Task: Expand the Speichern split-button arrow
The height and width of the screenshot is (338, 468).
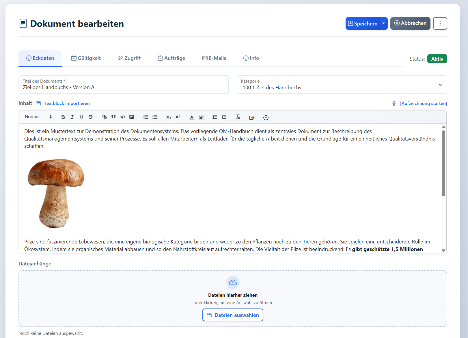Action: click(x=383, y=23)
